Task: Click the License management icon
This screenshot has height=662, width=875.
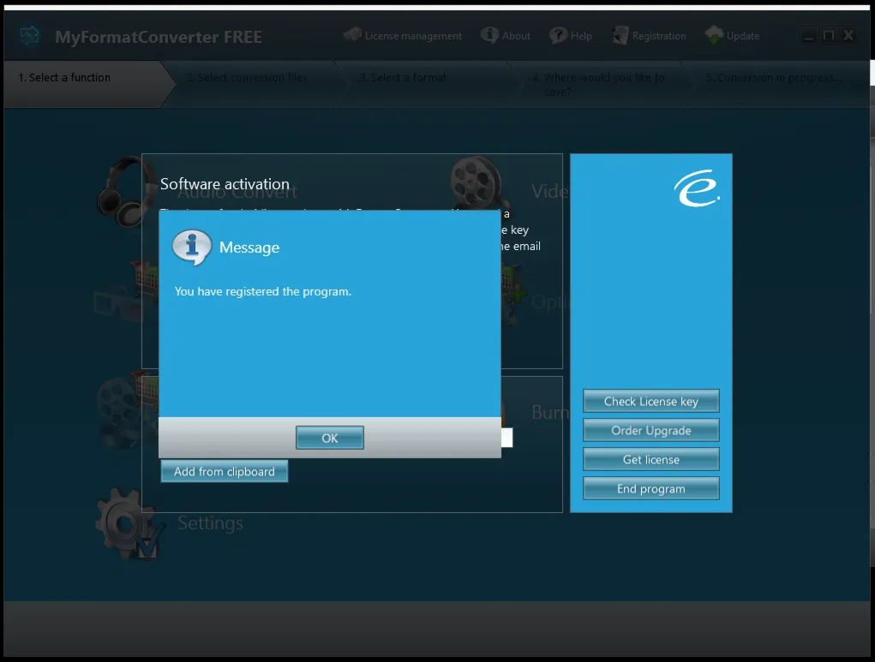Action: [353, 35]
